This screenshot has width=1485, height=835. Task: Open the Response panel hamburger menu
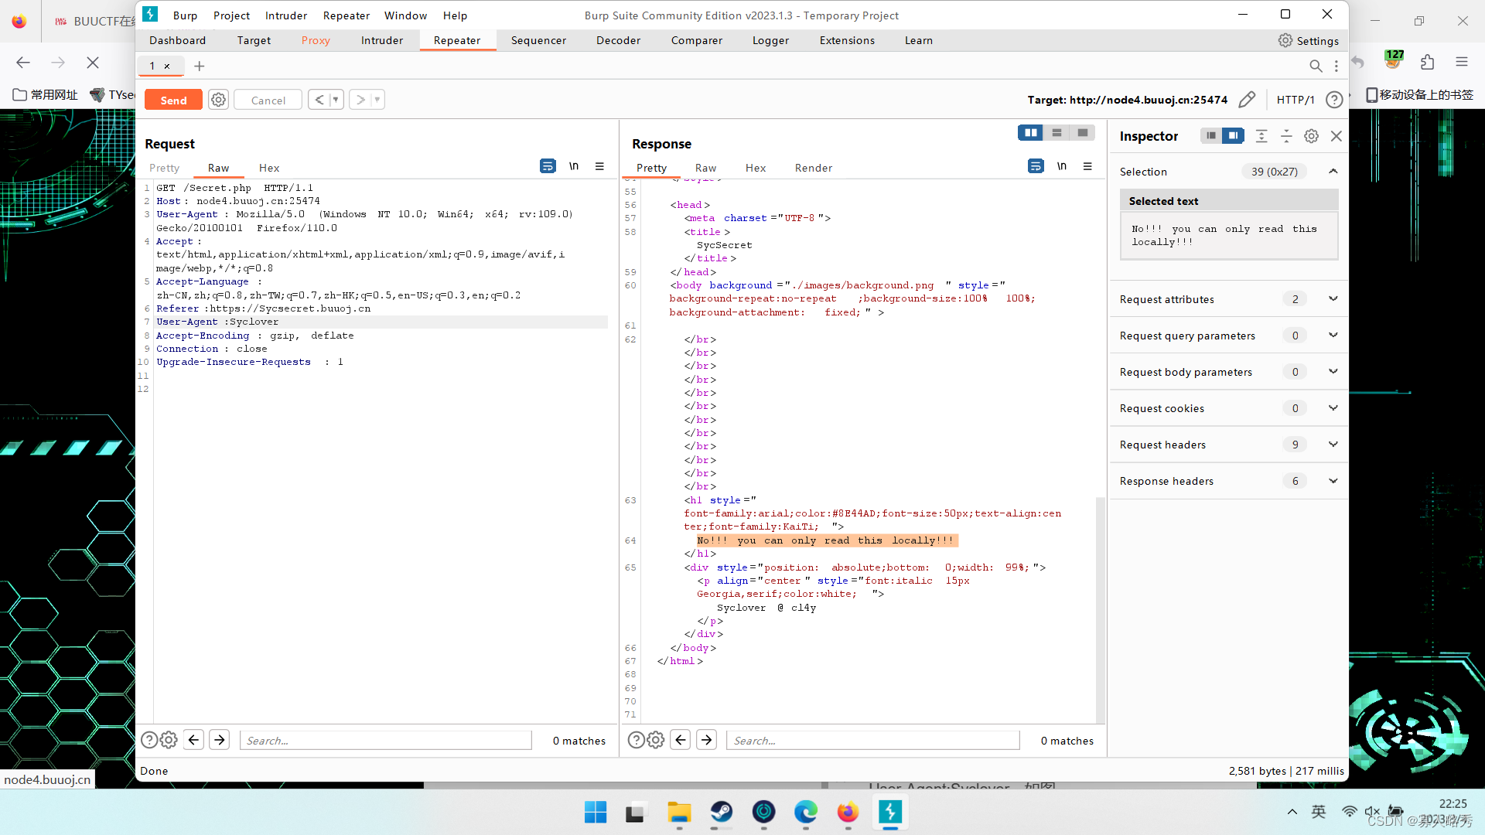[1087, 166]
